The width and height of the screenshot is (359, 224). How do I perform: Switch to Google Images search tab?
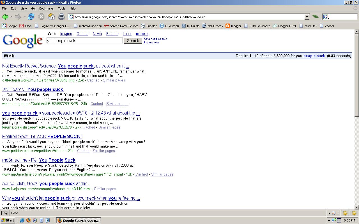pyautogui.click(x=66, y=34)
